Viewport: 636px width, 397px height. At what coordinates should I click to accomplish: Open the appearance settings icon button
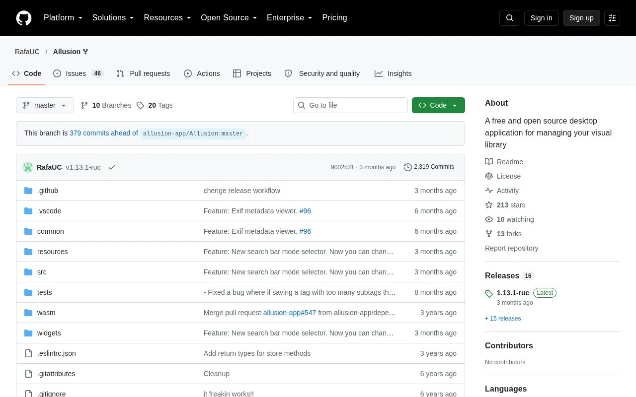[x=612, y=18]
